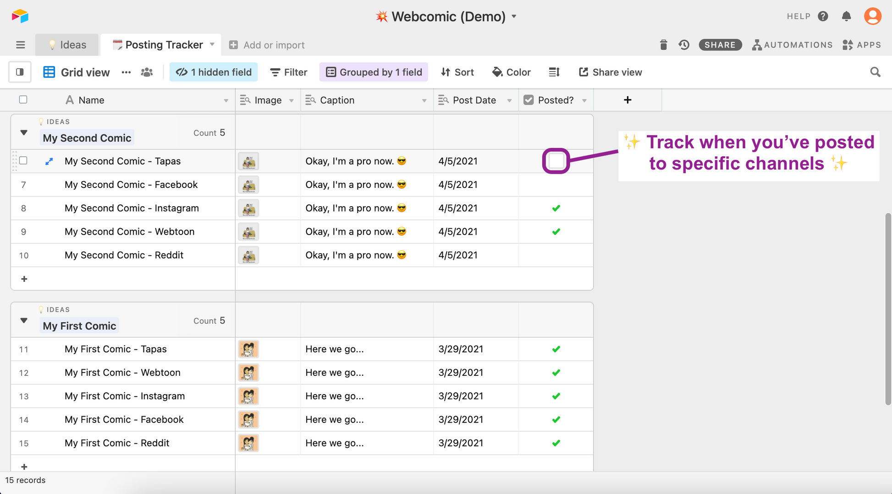Open image thumbnail for First Comic - Webtoon
This screenshot has height=494, width=892.
248,373
